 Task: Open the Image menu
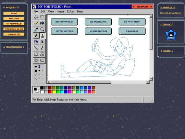60,11
